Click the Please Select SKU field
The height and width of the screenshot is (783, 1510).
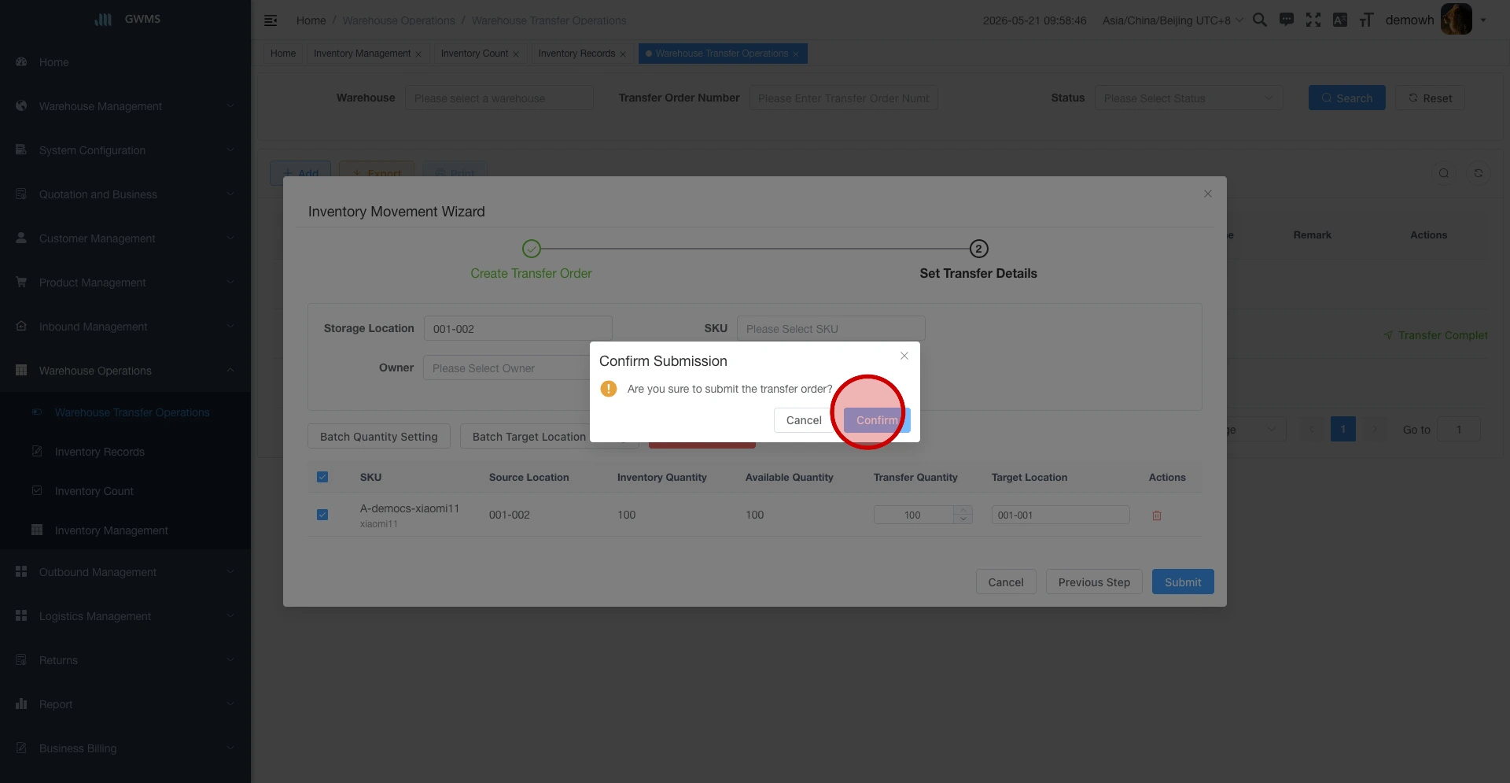(x=830, y=329)
